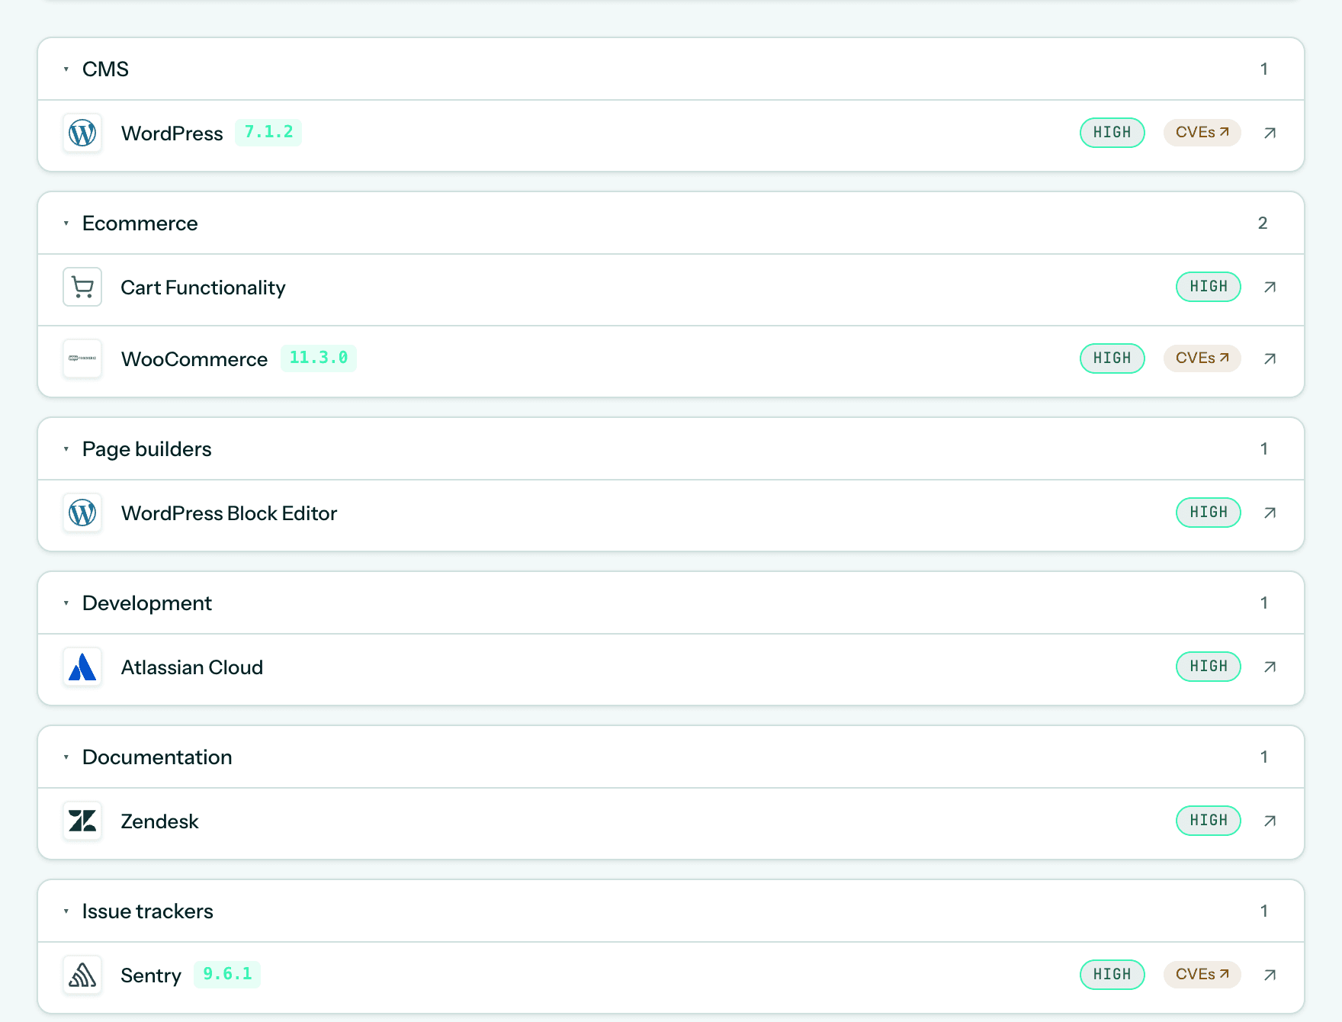Click the WordPress Block Editor logo icon

pyautogui.click(x=82, y=513)
